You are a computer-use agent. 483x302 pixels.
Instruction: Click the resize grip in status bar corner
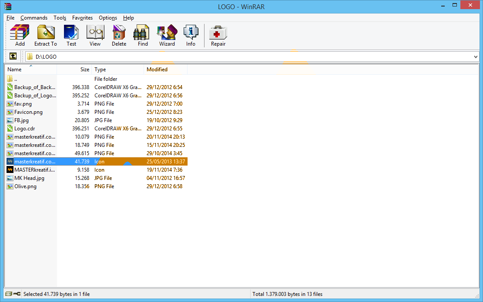click(x=477, y=295)
